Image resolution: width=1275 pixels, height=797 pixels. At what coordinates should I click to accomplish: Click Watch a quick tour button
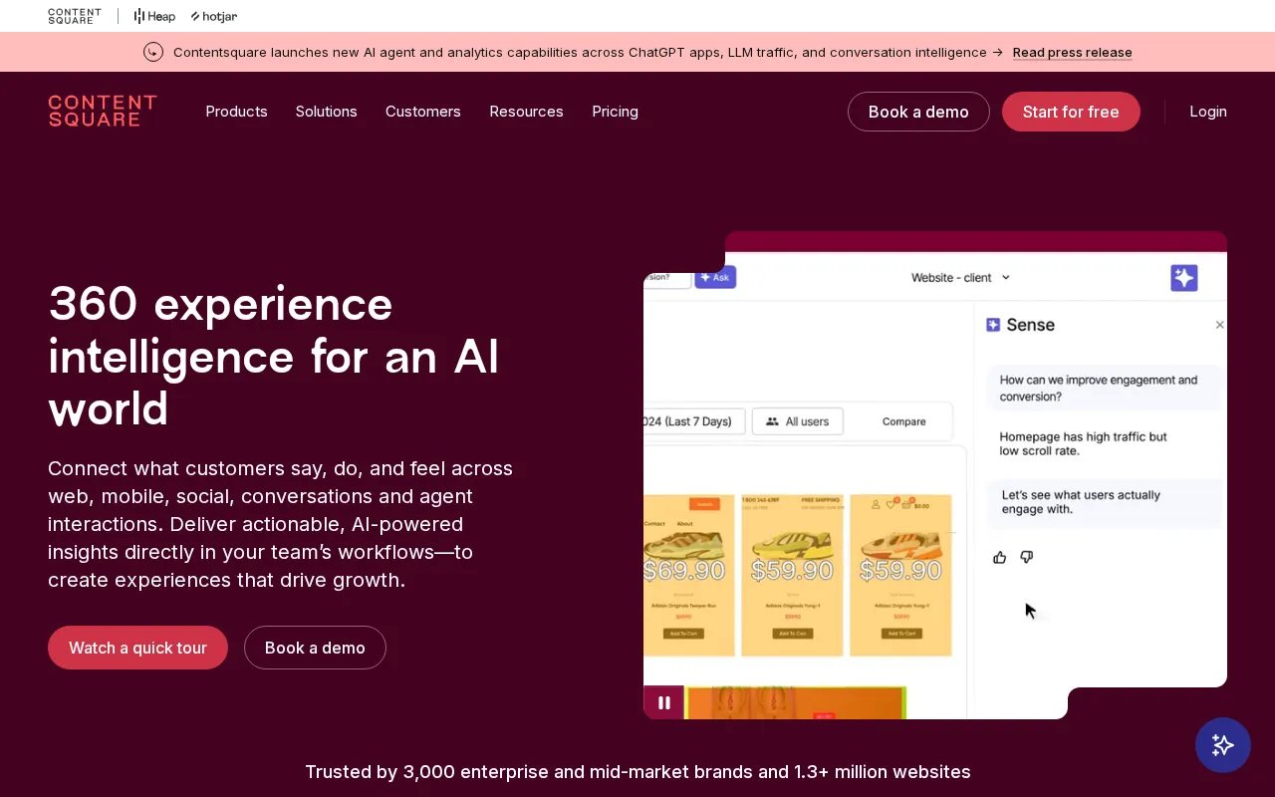tap(137, 648)
